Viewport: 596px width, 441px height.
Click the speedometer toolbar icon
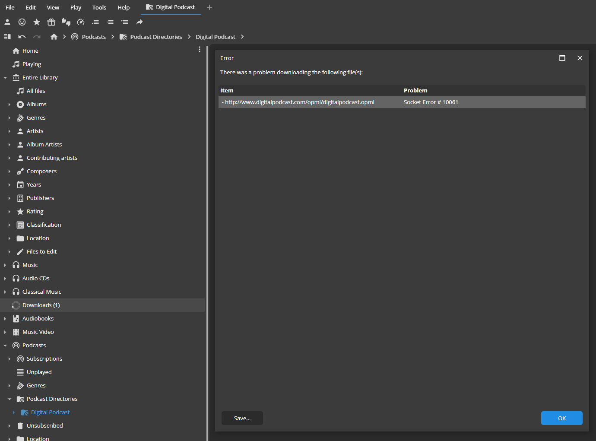point(81,22)
